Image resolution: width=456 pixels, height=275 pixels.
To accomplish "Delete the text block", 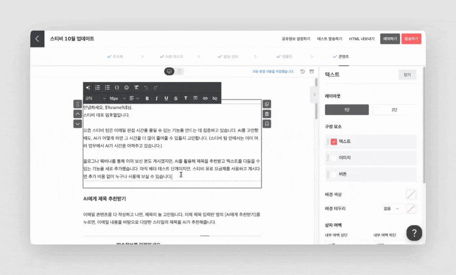I will pyautogui.click(x=267, y=114).
